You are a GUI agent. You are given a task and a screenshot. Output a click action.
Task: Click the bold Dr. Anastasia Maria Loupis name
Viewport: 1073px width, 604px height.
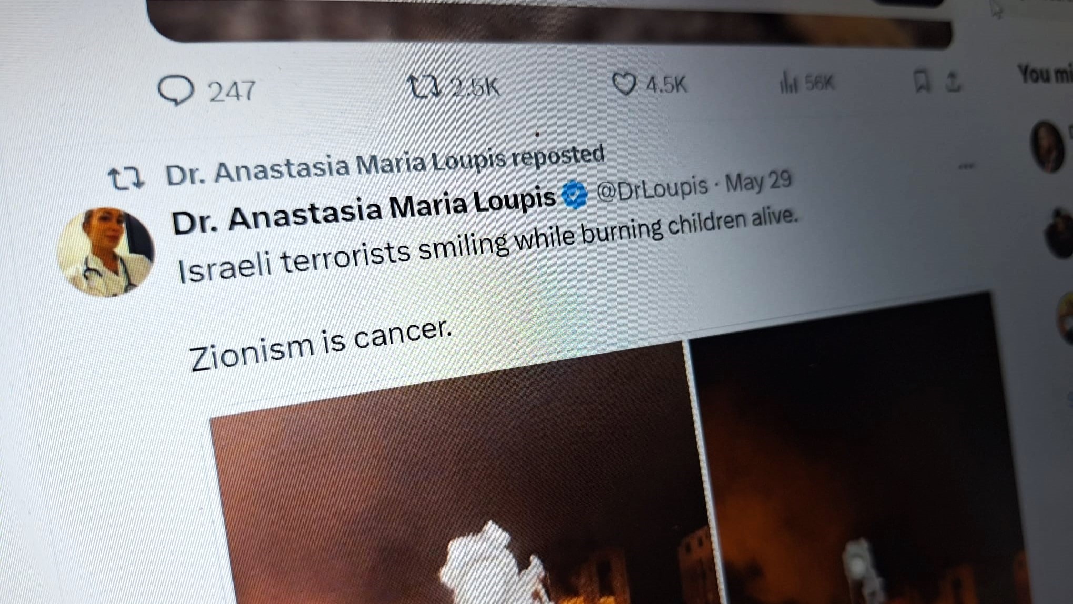pyautogui.click(x=363, y=209)
